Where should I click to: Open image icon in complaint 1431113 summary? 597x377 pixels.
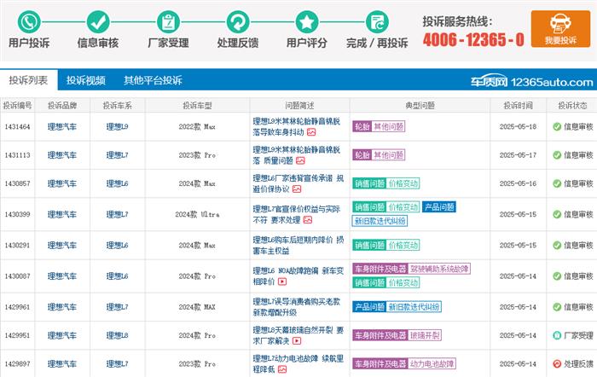tap(300, 160)
